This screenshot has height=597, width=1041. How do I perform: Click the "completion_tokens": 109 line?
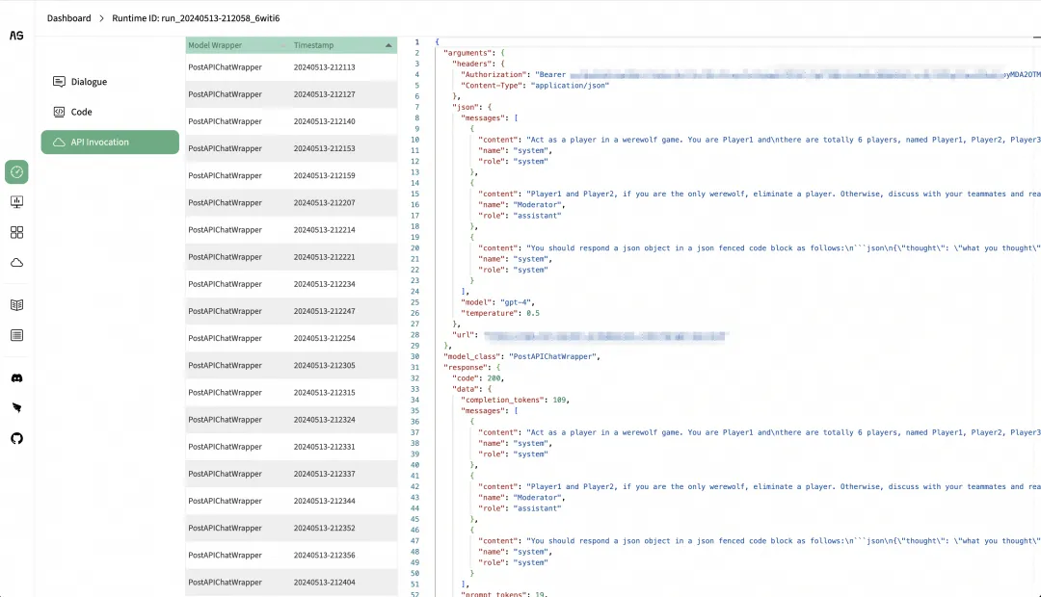point(515,400)
